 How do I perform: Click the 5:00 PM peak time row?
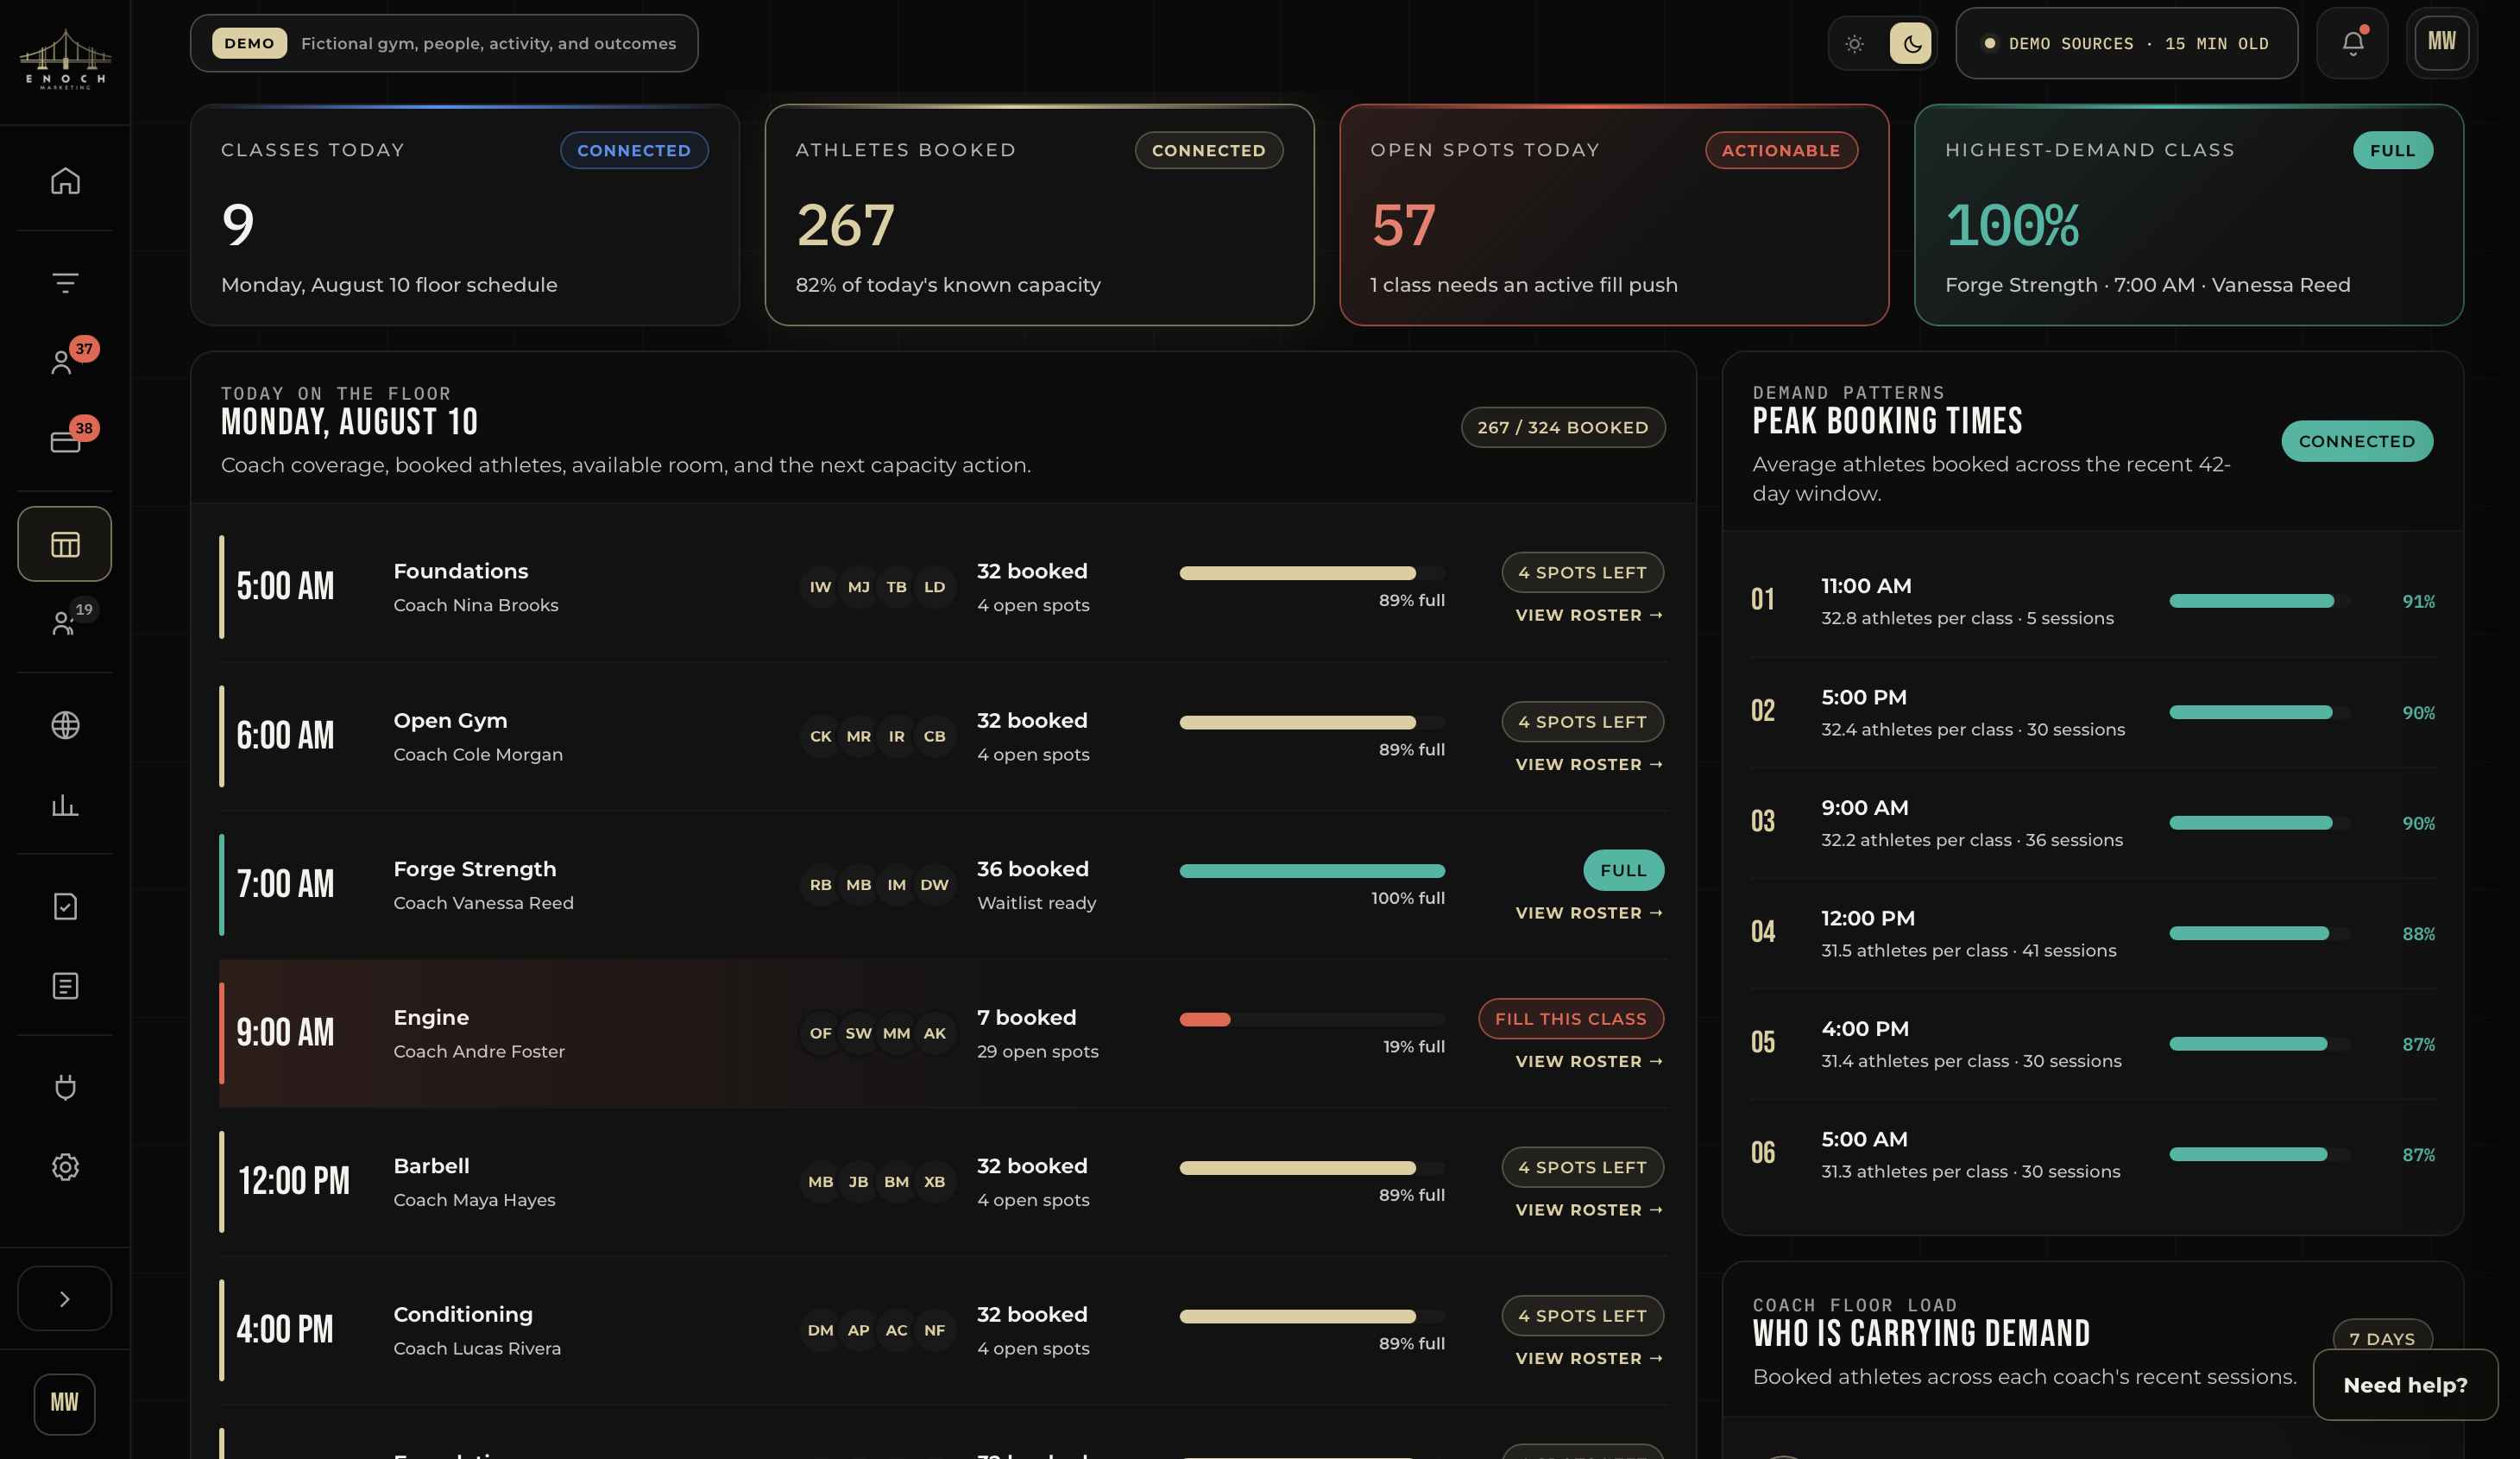2093,712
